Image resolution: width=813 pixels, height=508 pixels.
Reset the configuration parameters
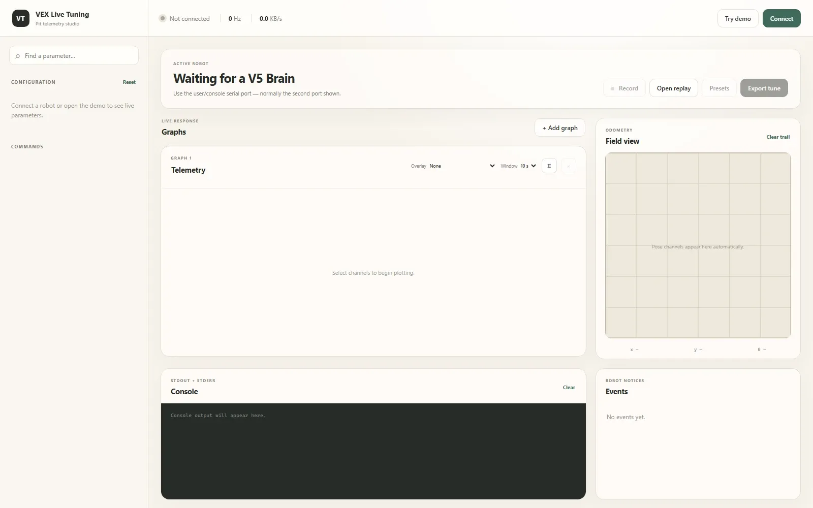point(129,82)
